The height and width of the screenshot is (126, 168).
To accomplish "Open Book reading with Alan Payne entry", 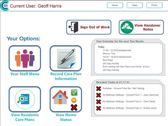I will [x=126, y=67].
